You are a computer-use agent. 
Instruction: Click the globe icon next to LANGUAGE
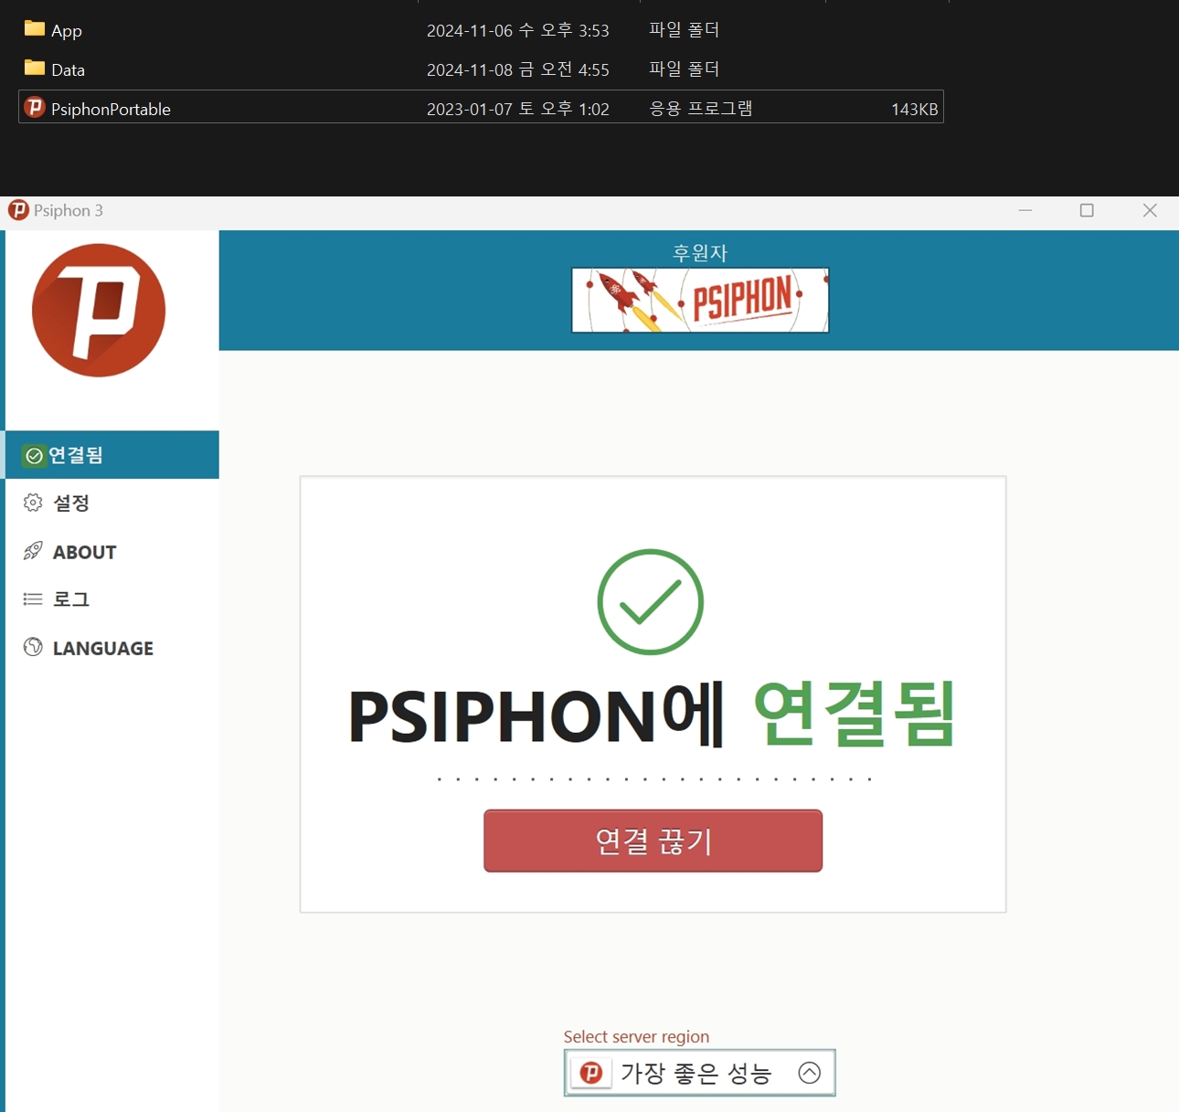pos(33,647)
